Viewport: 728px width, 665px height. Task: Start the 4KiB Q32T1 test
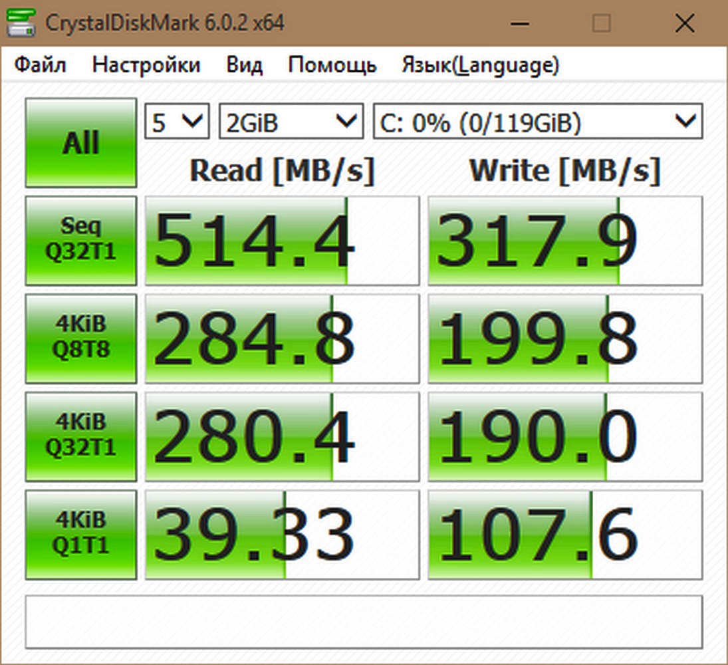[x=80, y=436]
